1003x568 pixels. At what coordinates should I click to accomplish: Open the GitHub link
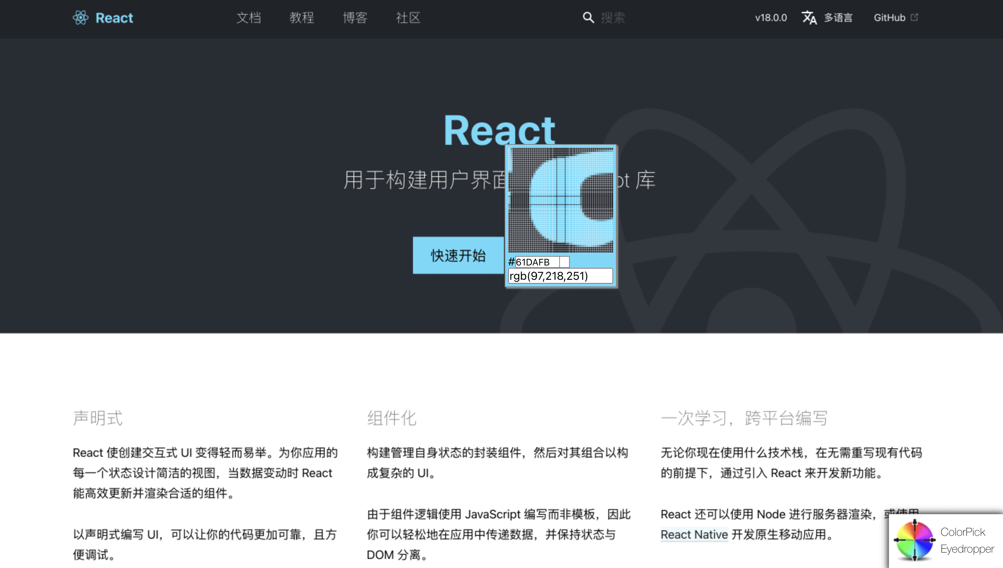tap(889, 17)
